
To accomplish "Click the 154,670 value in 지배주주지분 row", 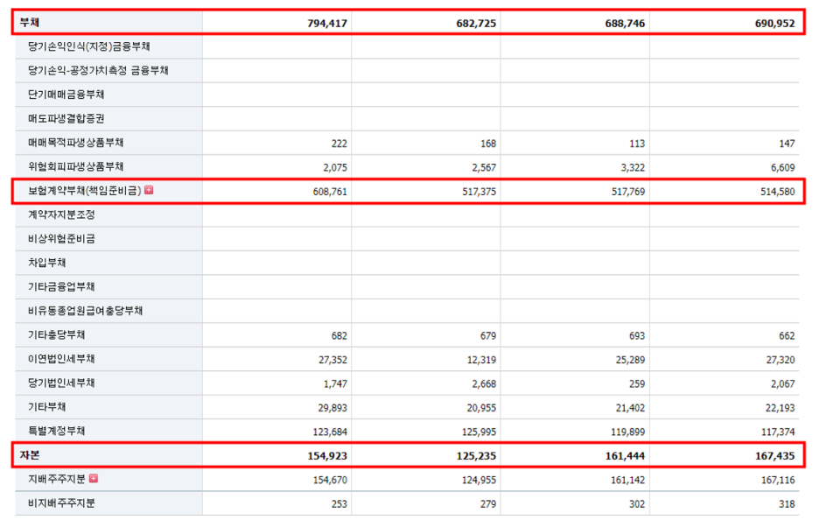I will point(330,481).
